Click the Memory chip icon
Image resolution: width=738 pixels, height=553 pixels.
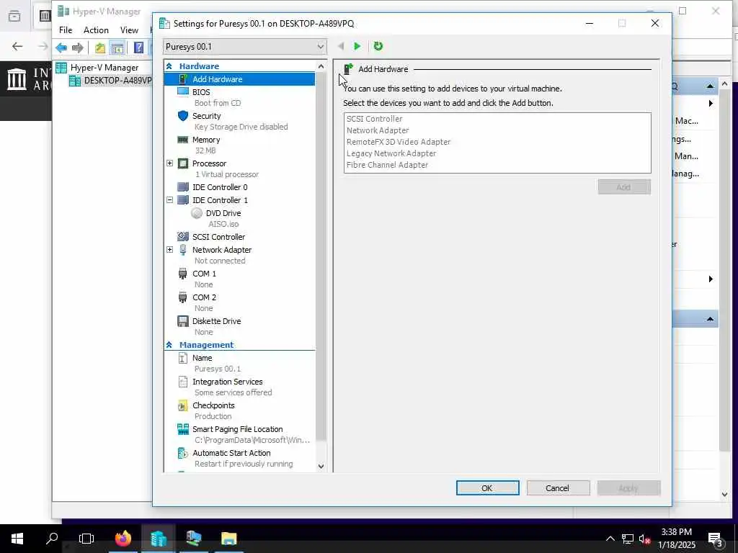pos(182,140)
